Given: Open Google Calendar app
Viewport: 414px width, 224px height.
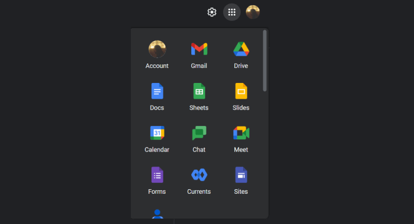Looking at the screenshot, I should [x=157, y=139].
